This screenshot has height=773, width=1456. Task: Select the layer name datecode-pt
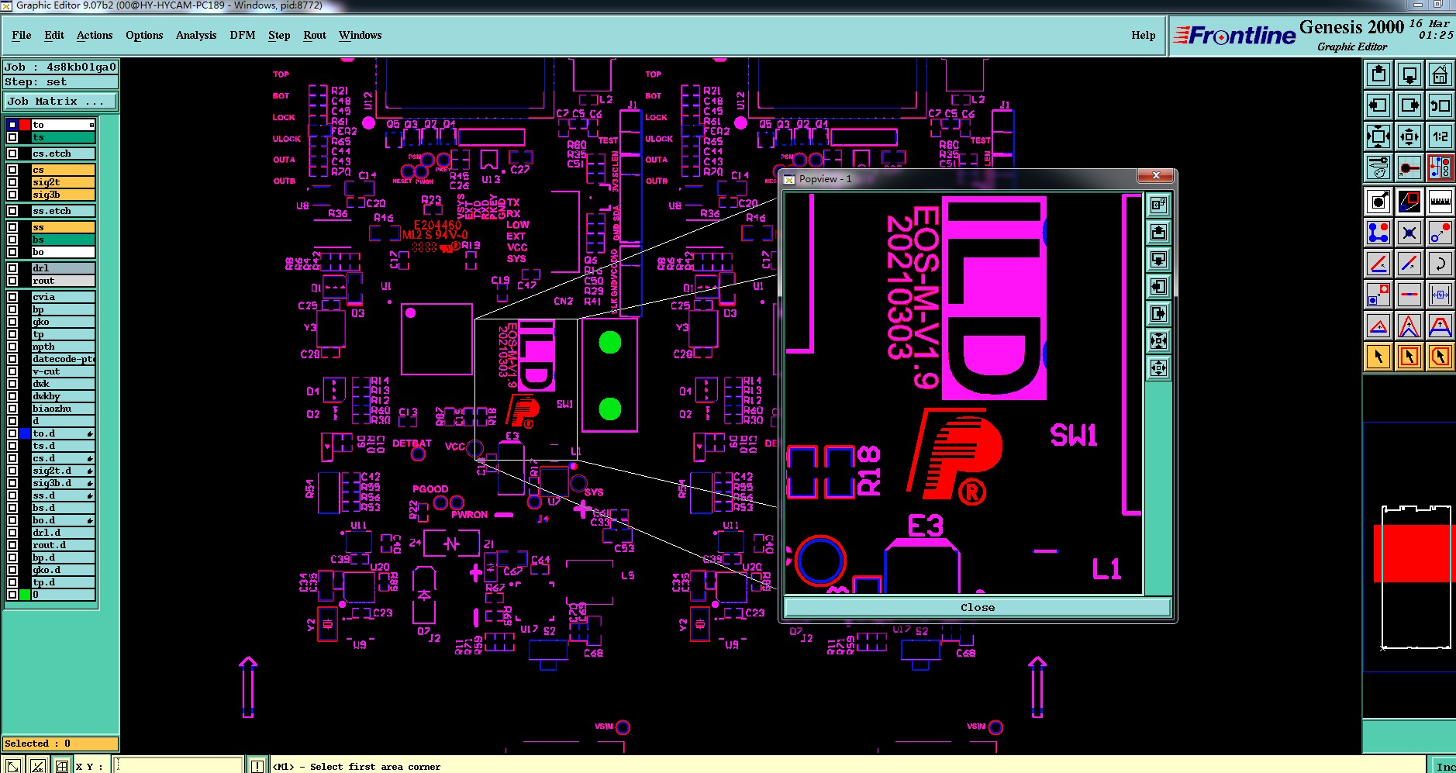[x=63, y=359]
